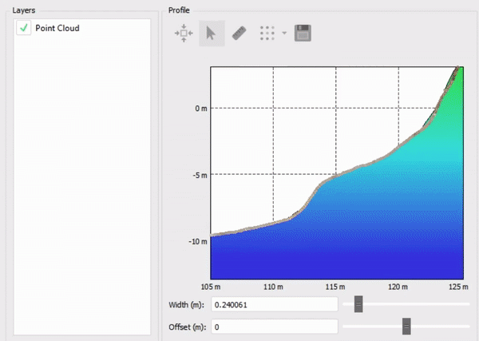Click the Offset (m): label
Screen dimensions: 479x341
tap(188, 327)
